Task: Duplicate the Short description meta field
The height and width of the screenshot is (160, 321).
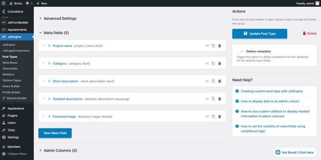Action: (x=213, y=81)
